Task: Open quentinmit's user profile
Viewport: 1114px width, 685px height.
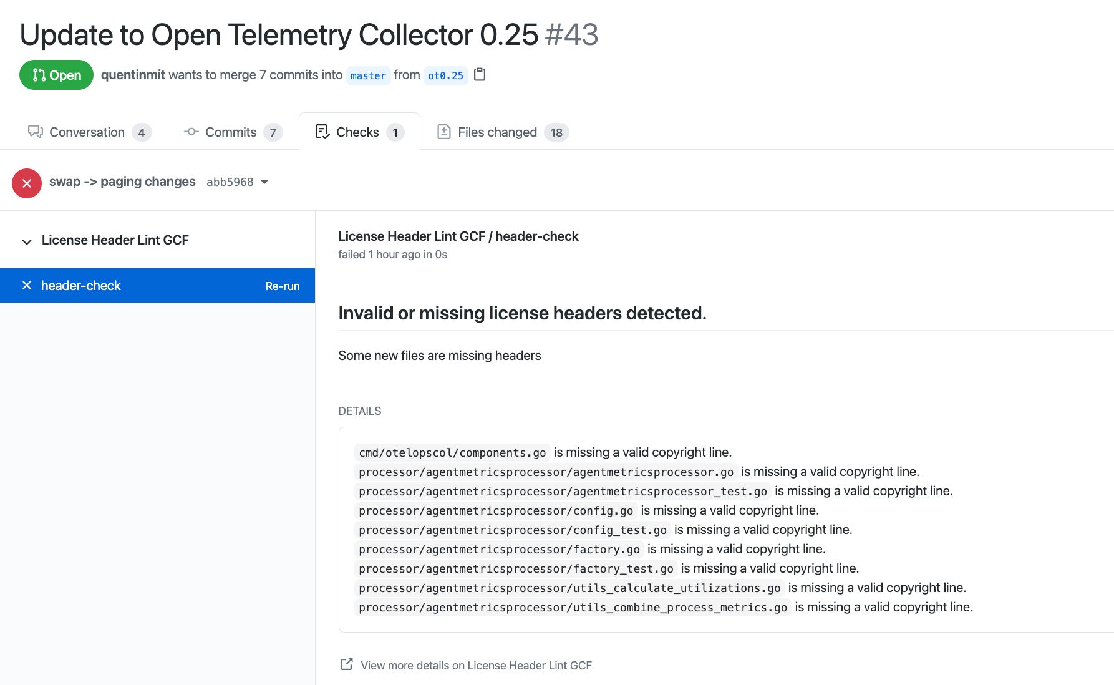Action: [x=133, y=75]
